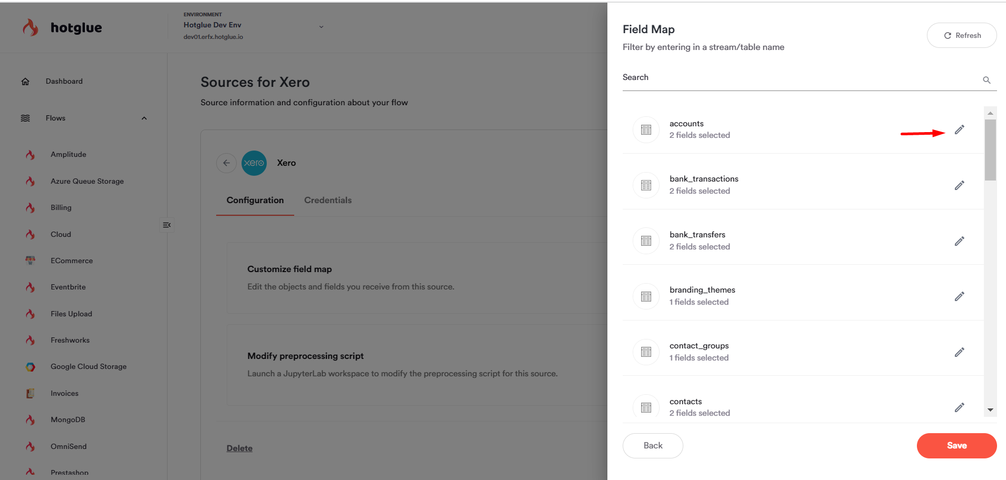This screenshot has width=1006, height=480.
Task: Select the bank_transactions stream name
Action: click(x=704, y=179)
